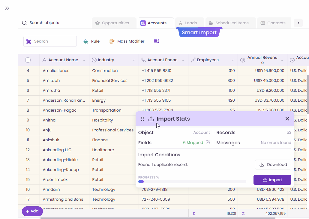Screen dimensions: 309x219
Task: Collapse the sidebar with the double-arrow icon
Action: tap(7, 8)
